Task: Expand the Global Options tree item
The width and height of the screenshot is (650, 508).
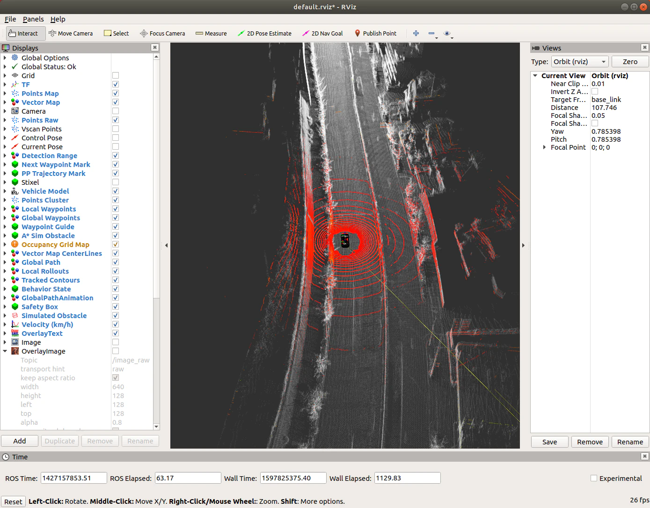Action: pos(5,58)
